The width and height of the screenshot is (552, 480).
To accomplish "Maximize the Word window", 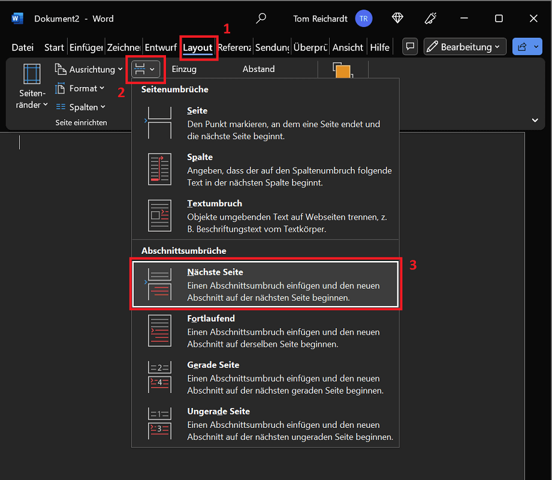I will pyautogui.click(x=499, y=19).
